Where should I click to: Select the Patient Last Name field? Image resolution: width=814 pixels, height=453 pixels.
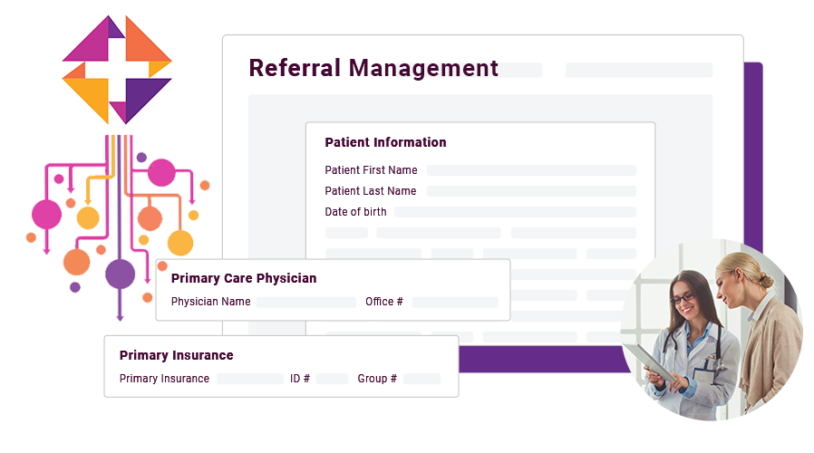[531, 191]
